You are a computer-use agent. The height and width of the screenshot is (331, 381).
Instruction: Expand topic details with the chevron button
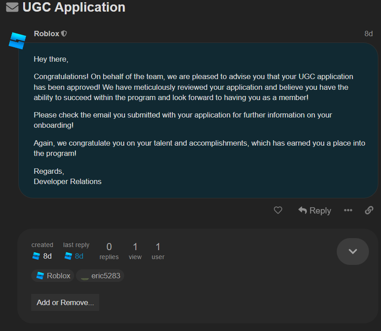352,251
